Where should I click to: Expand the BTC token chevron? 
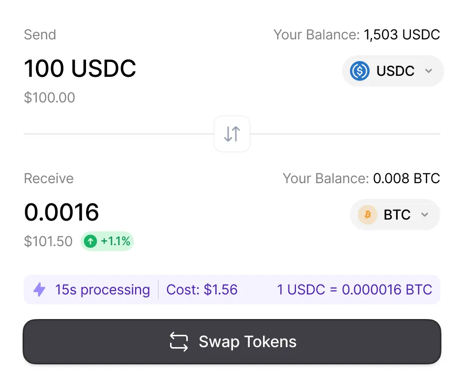point(425,215)
